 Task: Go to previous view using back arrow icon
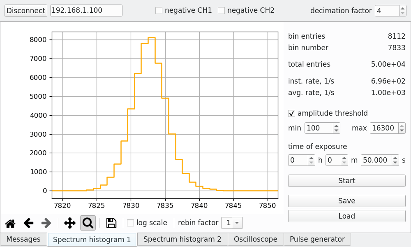pyautogui.click(x=28, y=223)
